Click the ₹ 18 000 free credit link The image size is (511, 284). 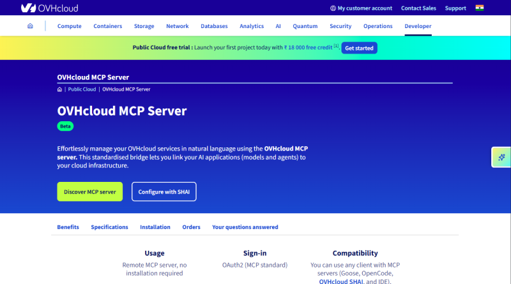click(308, 48)
